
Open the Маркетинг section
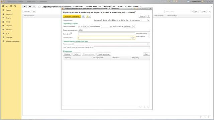coord(9,14)
